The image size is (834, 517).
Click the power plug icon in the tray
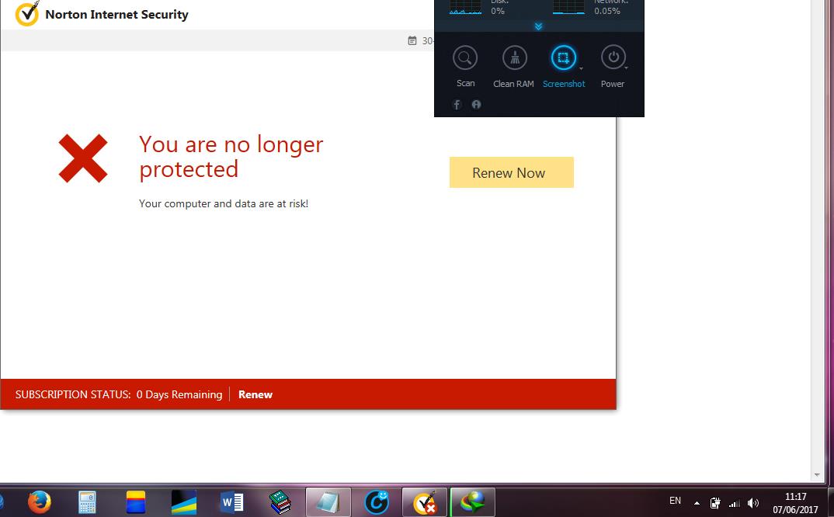[x=715, y=503]
